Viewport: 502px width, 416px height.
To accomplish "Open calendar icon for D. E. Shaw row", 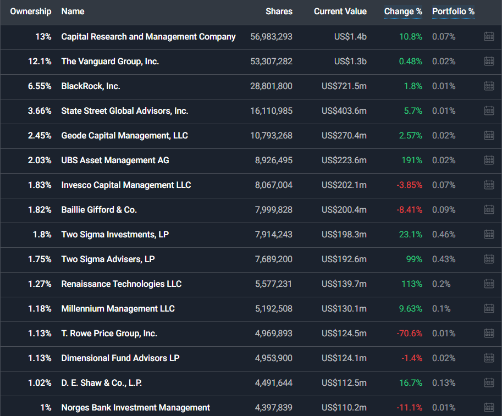I will tap(489, 382).
